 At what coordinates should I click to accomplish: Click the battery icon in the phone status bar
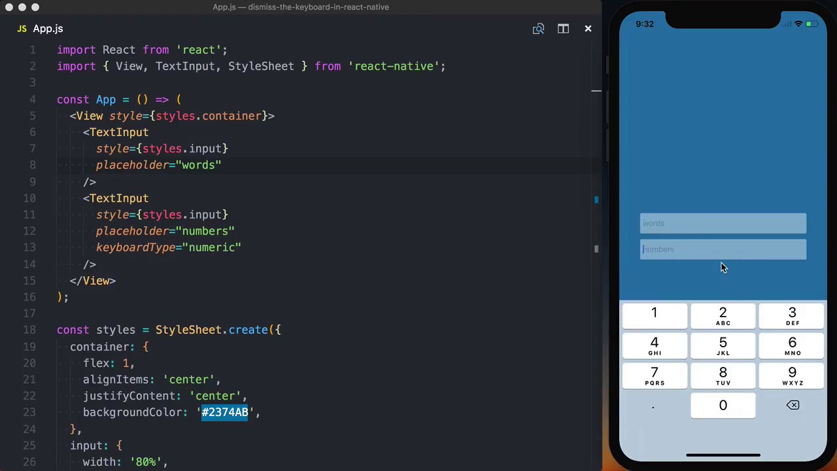click(813, 24)
